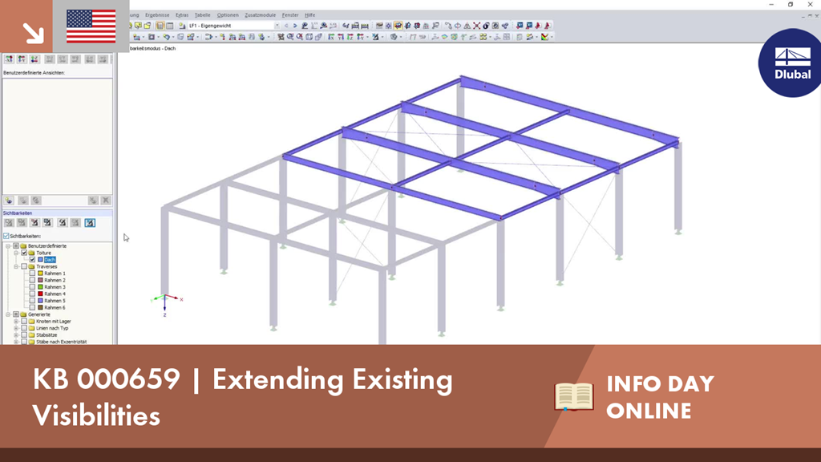The image size is (821, 462).
Task: Enable the Rahmen 3 checkbox
Action: (32, 286)
